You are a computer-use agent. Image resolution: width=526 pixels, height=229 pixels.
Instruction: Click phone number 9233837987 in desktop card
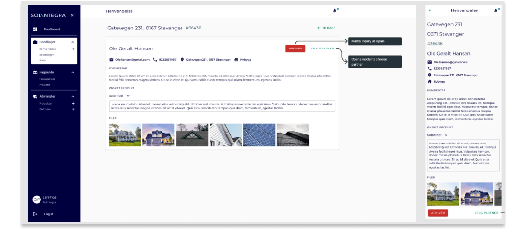click(167, 59)
